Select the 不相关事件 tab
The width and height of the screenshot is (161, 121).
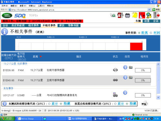point(49,25)
